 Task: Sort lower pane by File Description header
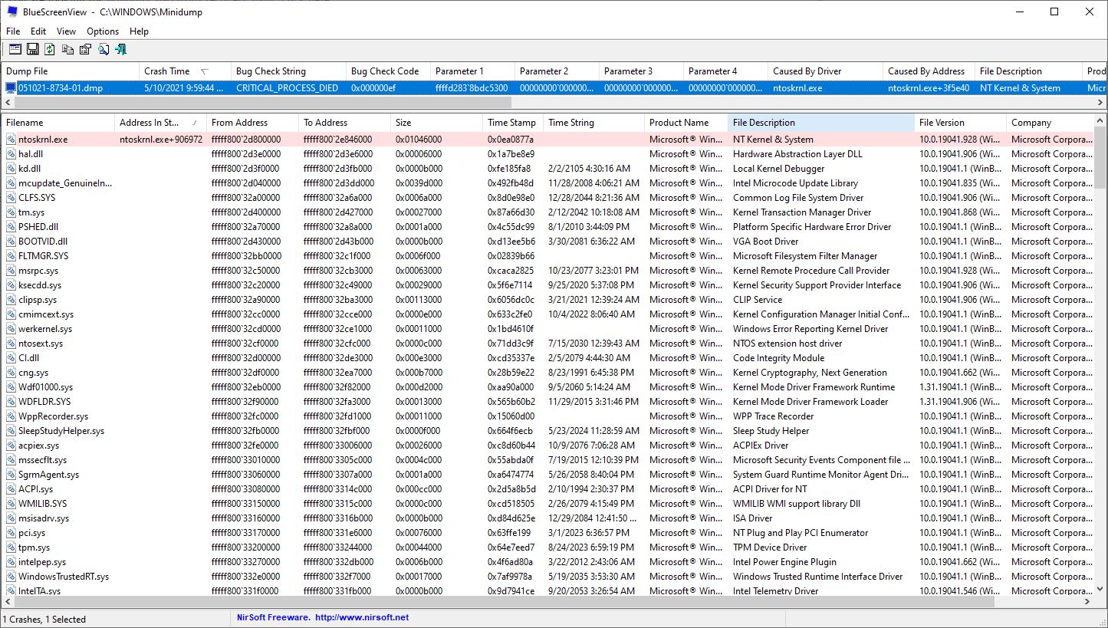pyautogui.click(x=821, y=123)
